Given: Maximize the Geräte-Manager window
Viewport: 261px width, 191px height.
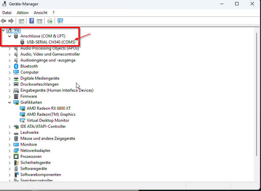Looking at the screenshot, I should (237, 4).
